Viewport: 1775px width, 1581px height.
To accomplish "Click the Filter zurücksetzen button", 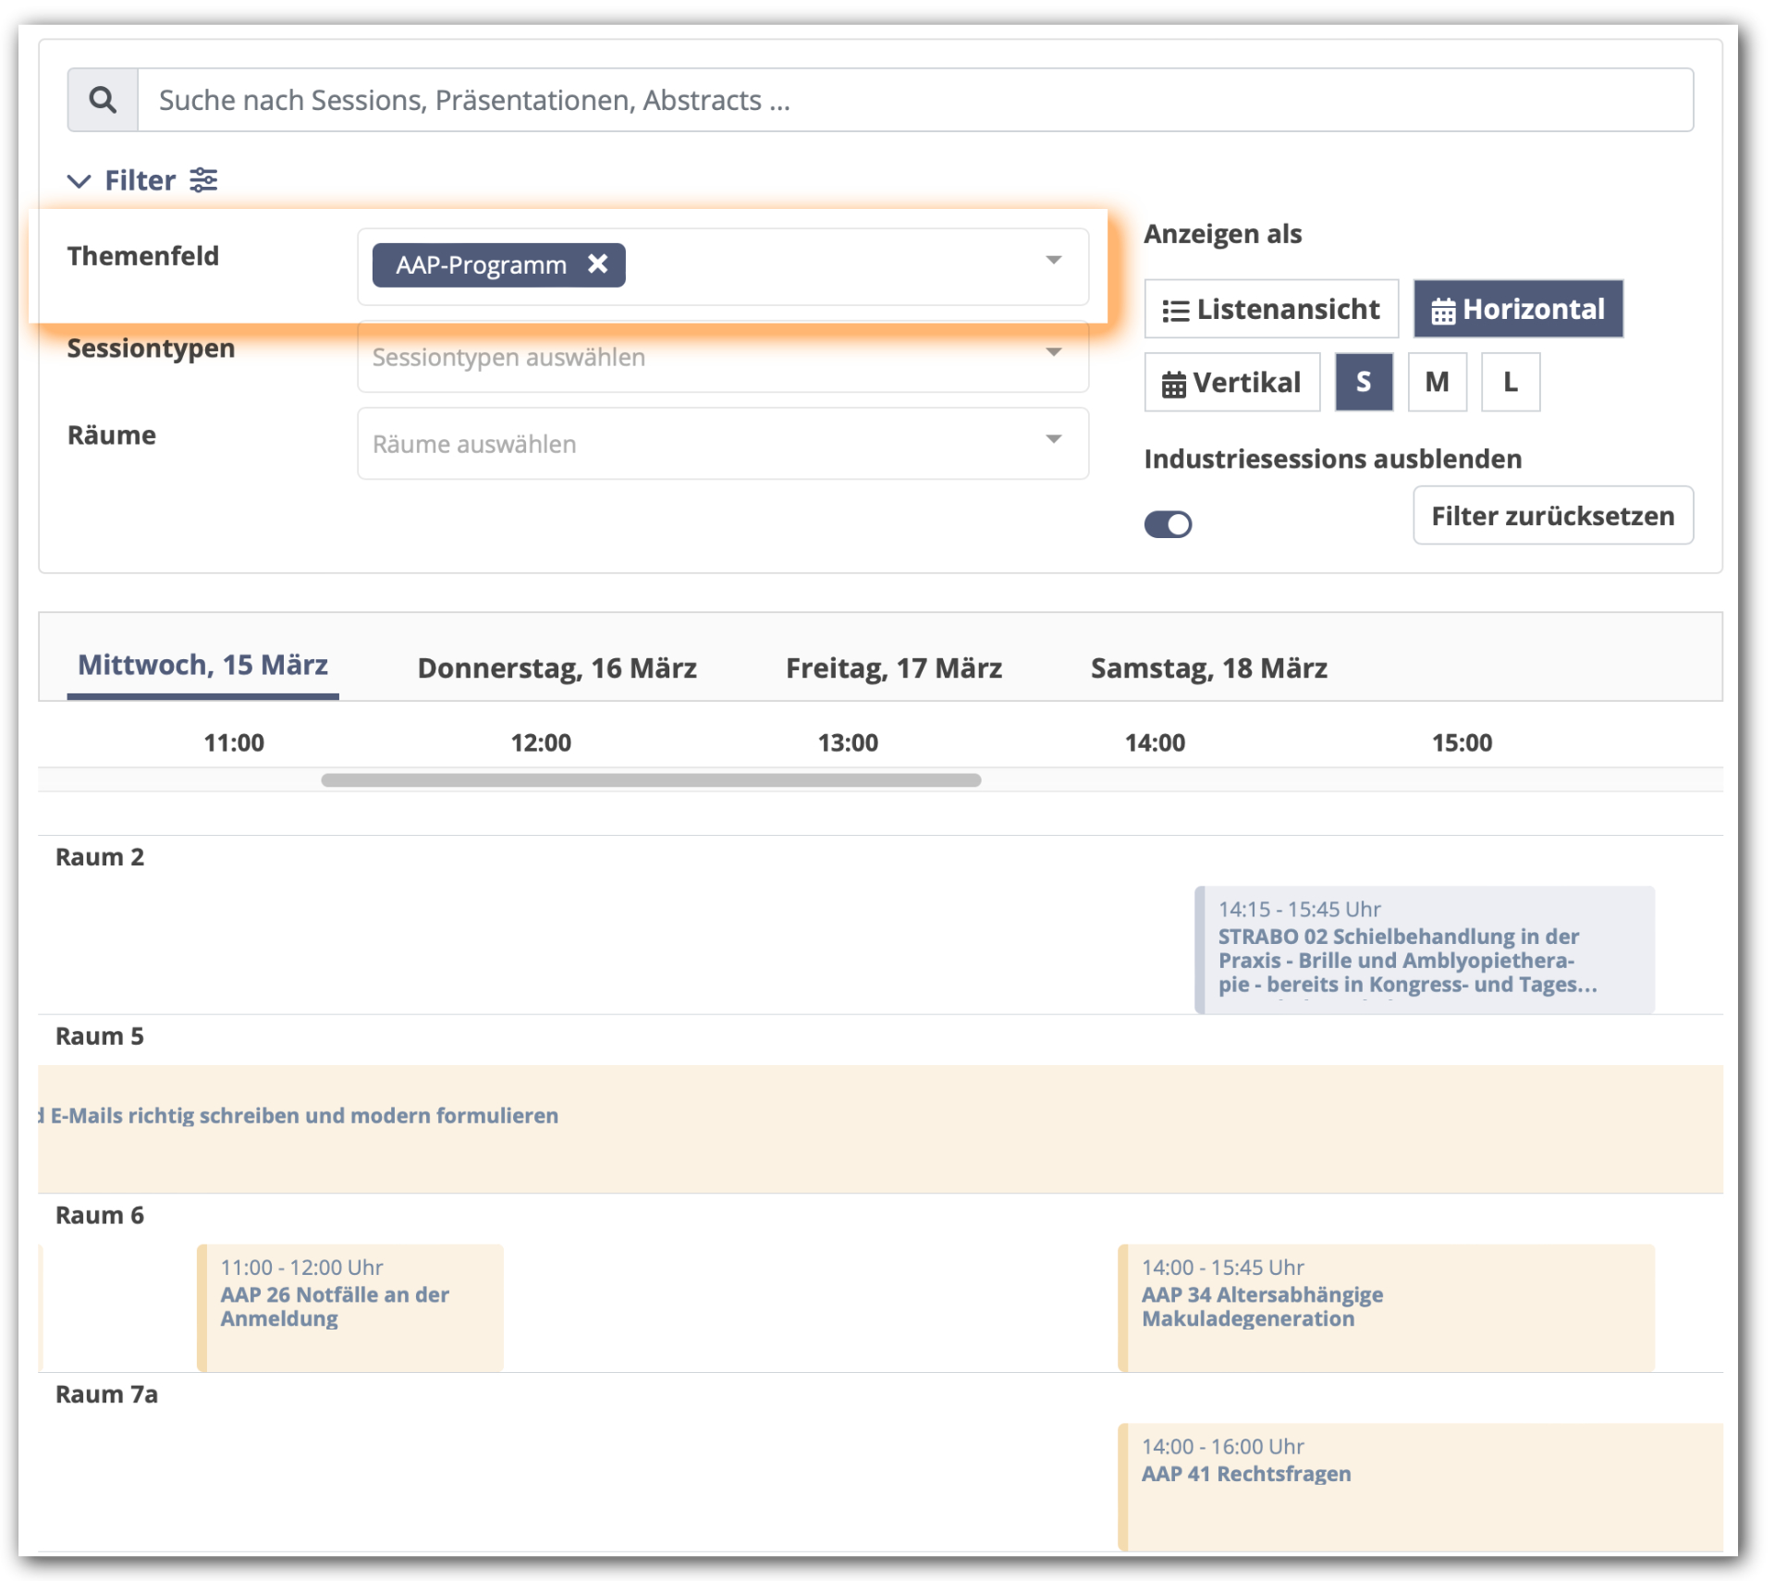I will tap(1552, 516).
